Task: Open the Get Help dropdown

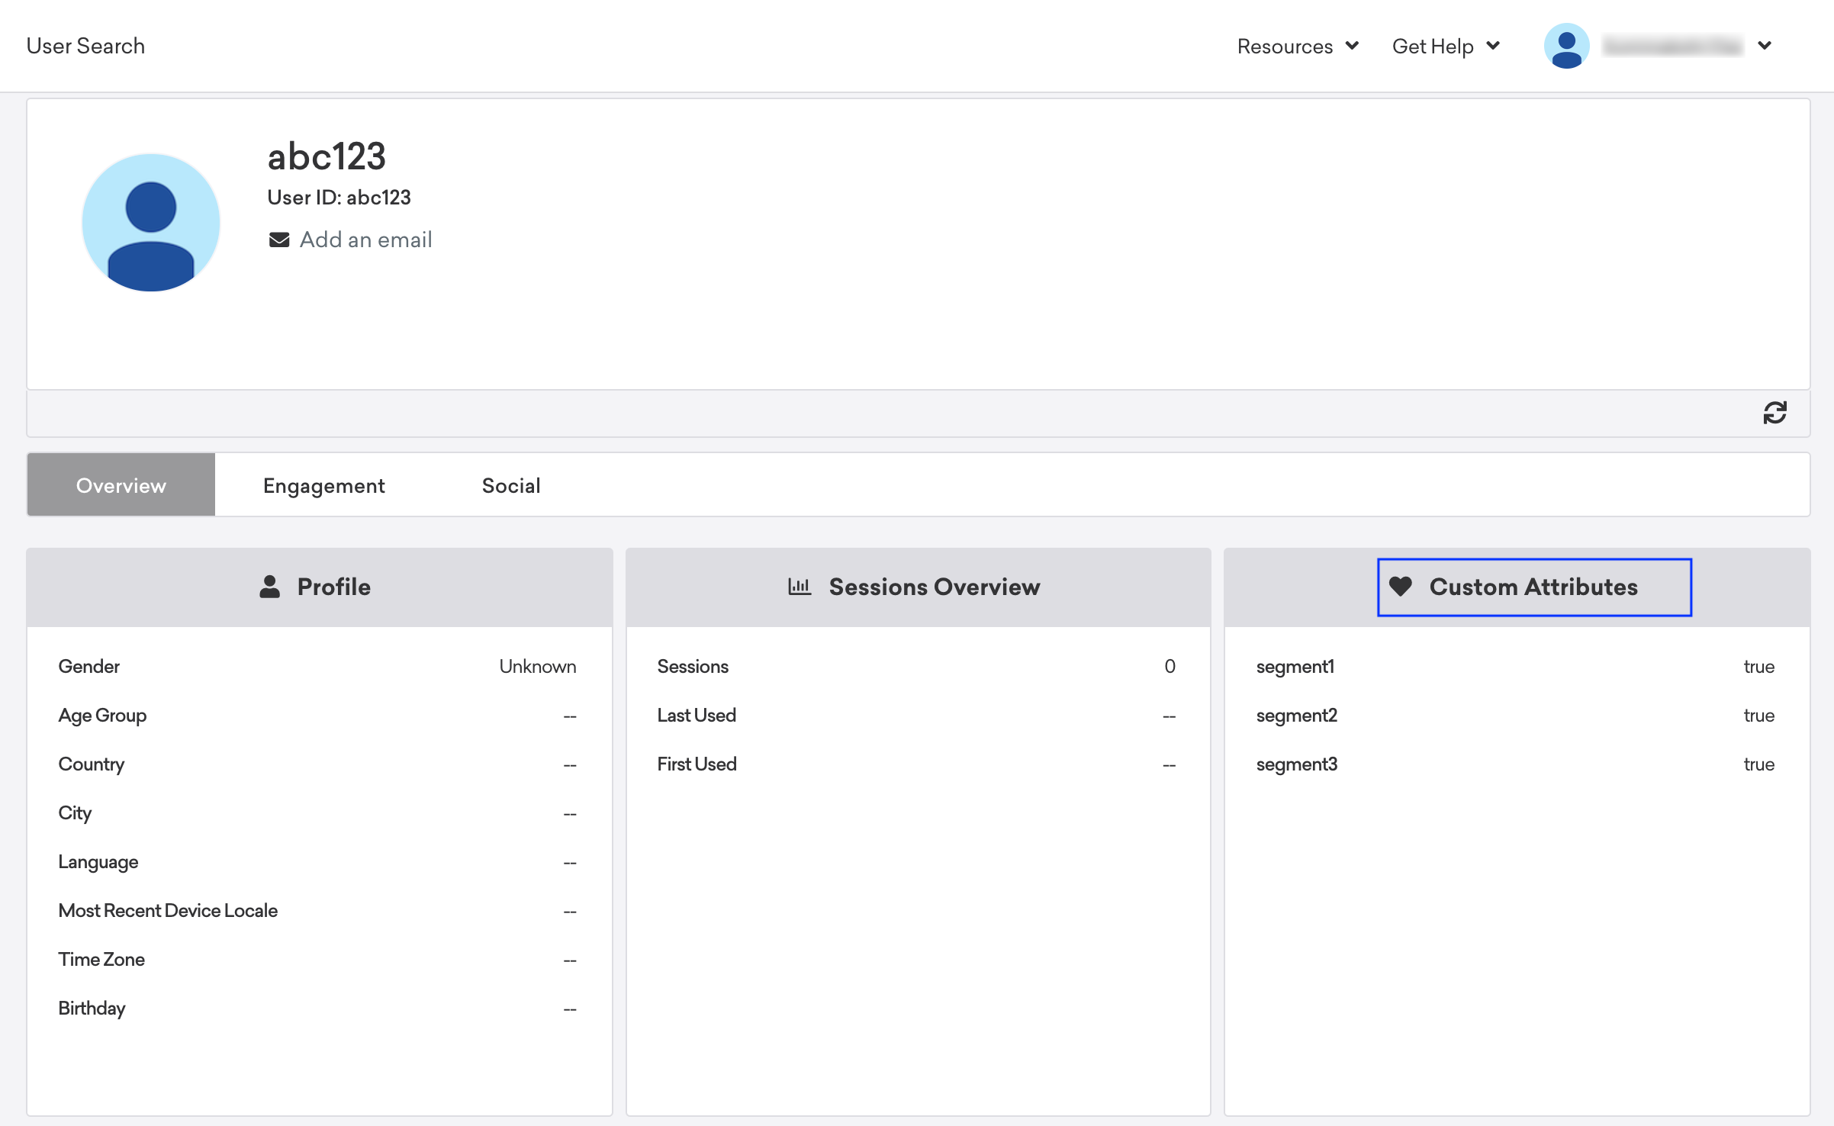Action: [1446, 47]
